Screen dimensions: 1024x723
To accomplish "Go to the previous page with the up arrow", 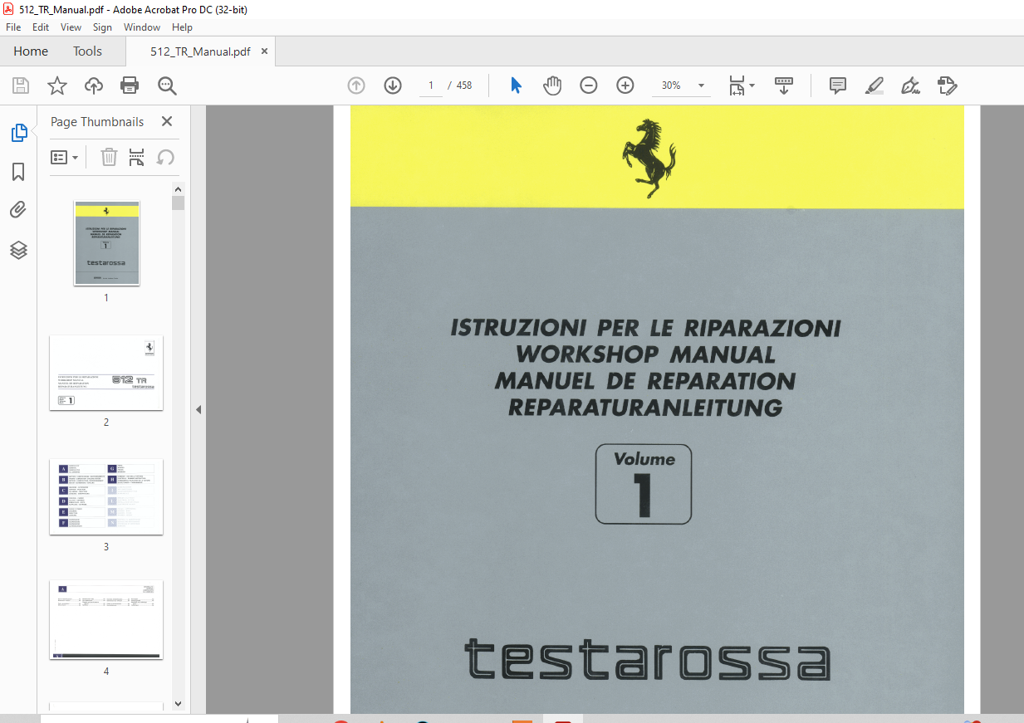I will click(356, 85).
